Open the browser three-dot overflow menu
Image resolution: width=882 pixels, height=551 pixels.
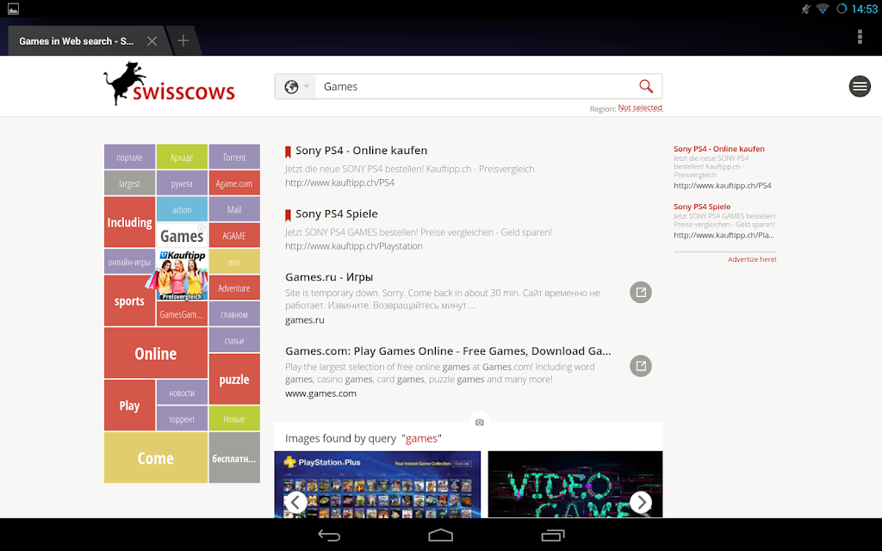click(x=860, y=36)
